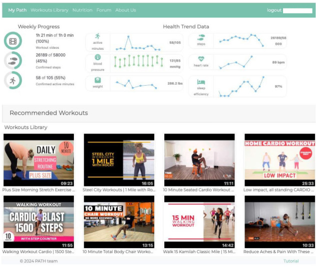The width and height of the screenshot is (316, 269).
Task: Click the 'Walk 15 Kamilah Classic Mile' title
Action: pyautogui.click(x=199, y=252)
